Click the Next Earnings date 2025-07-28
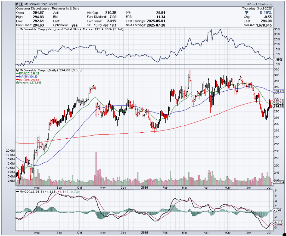The height and width of the screenshot is (236, 286). click(156, 25)
